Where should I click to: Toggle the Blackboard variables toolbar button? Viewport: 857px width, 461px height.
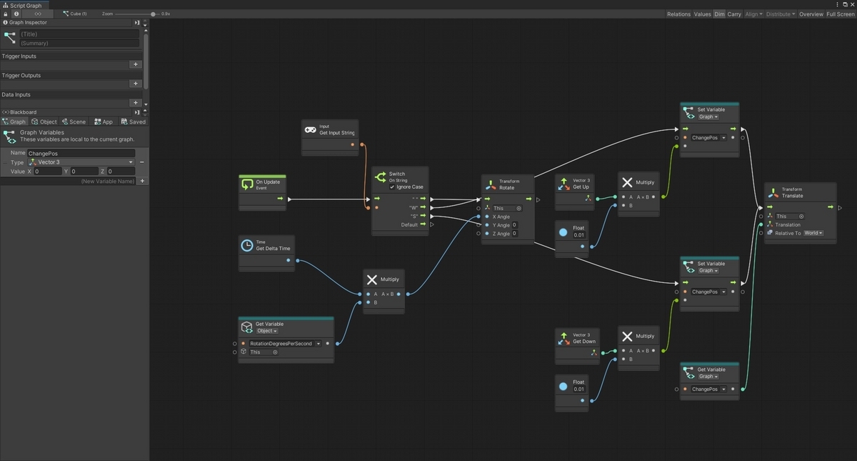click(38, 14)
